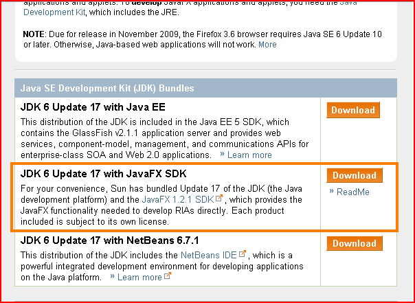
Task: Click external-link icon beside JavaFX 1.2.1 SDK
Action: point(219,199)
